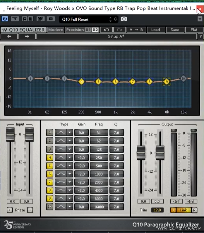
Task: Copy setup A to B
Action: [x=136, y=30]
